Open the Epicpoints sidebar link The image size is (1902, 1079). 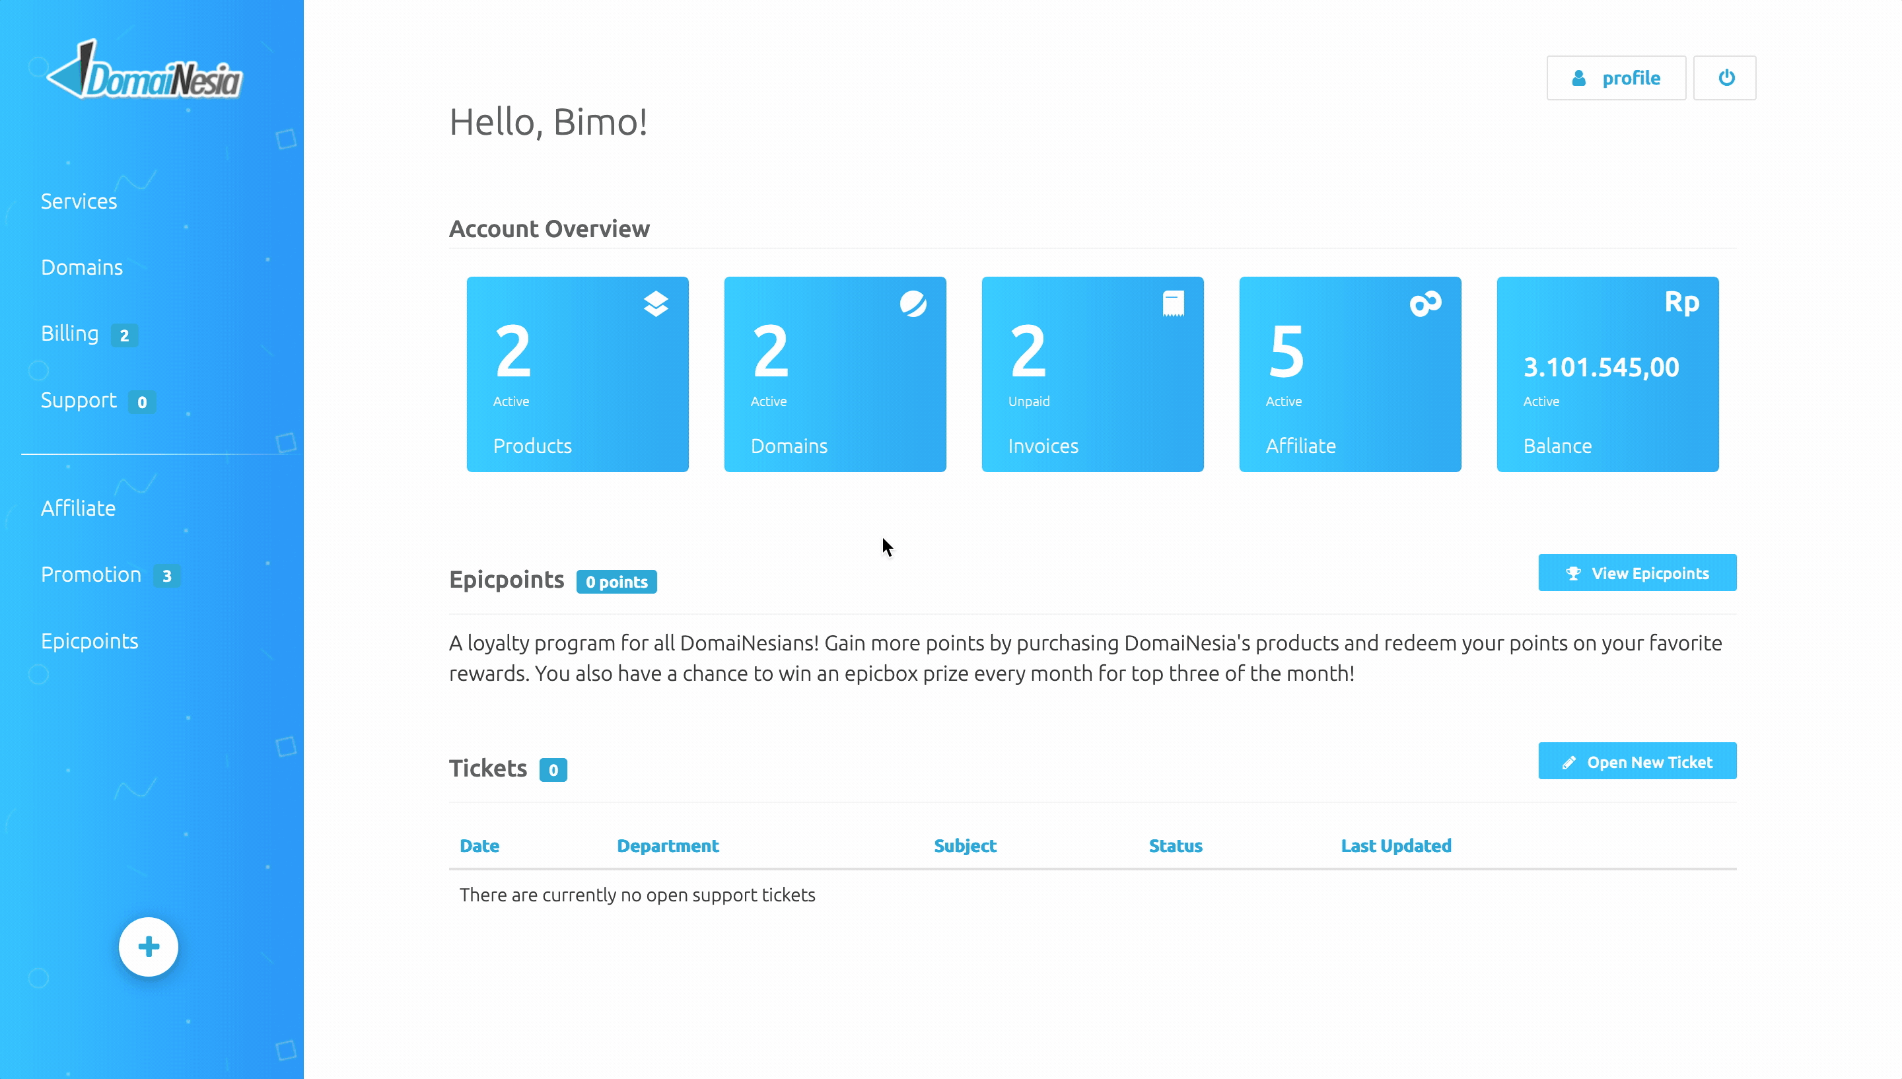90,641
